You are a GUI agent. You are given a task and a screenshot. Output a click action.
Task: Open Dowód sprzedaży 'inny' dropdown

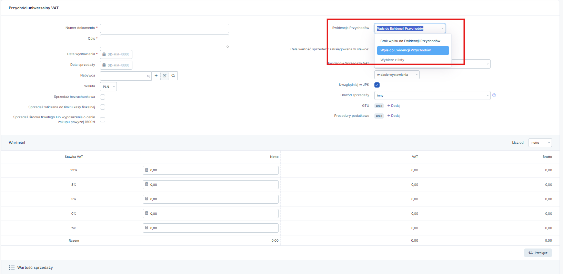coord(432,95)
